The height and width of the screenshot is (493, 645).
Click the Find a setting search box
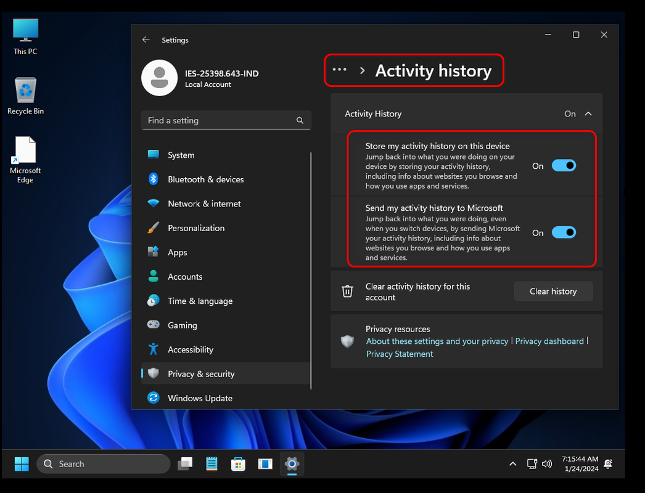click(226, 120)
